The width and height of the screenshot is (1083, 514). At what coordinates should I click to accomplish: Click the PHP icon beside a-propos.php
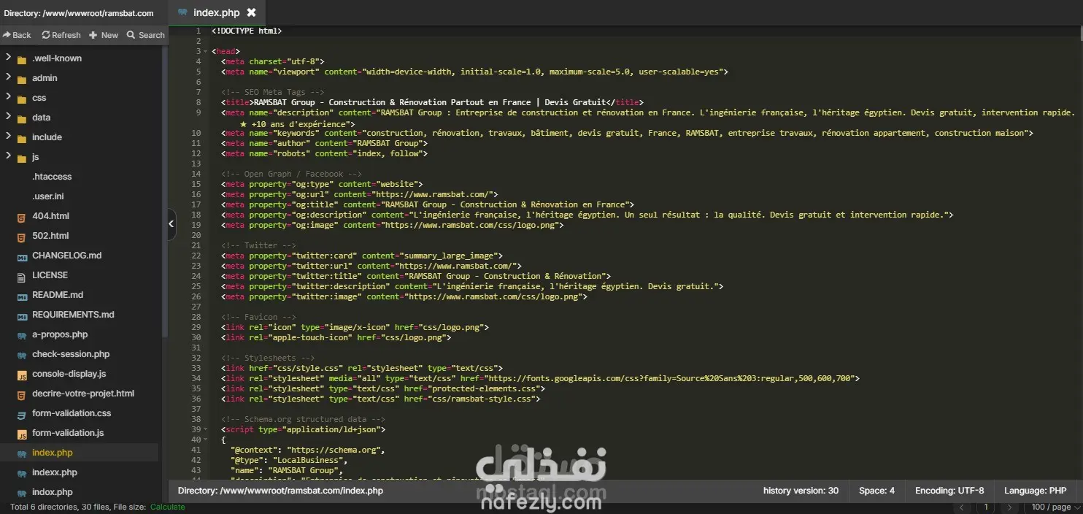coord(22,335)
